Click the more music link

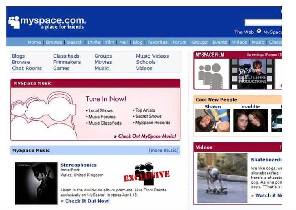pyautogui.click(x=163, y=150)
